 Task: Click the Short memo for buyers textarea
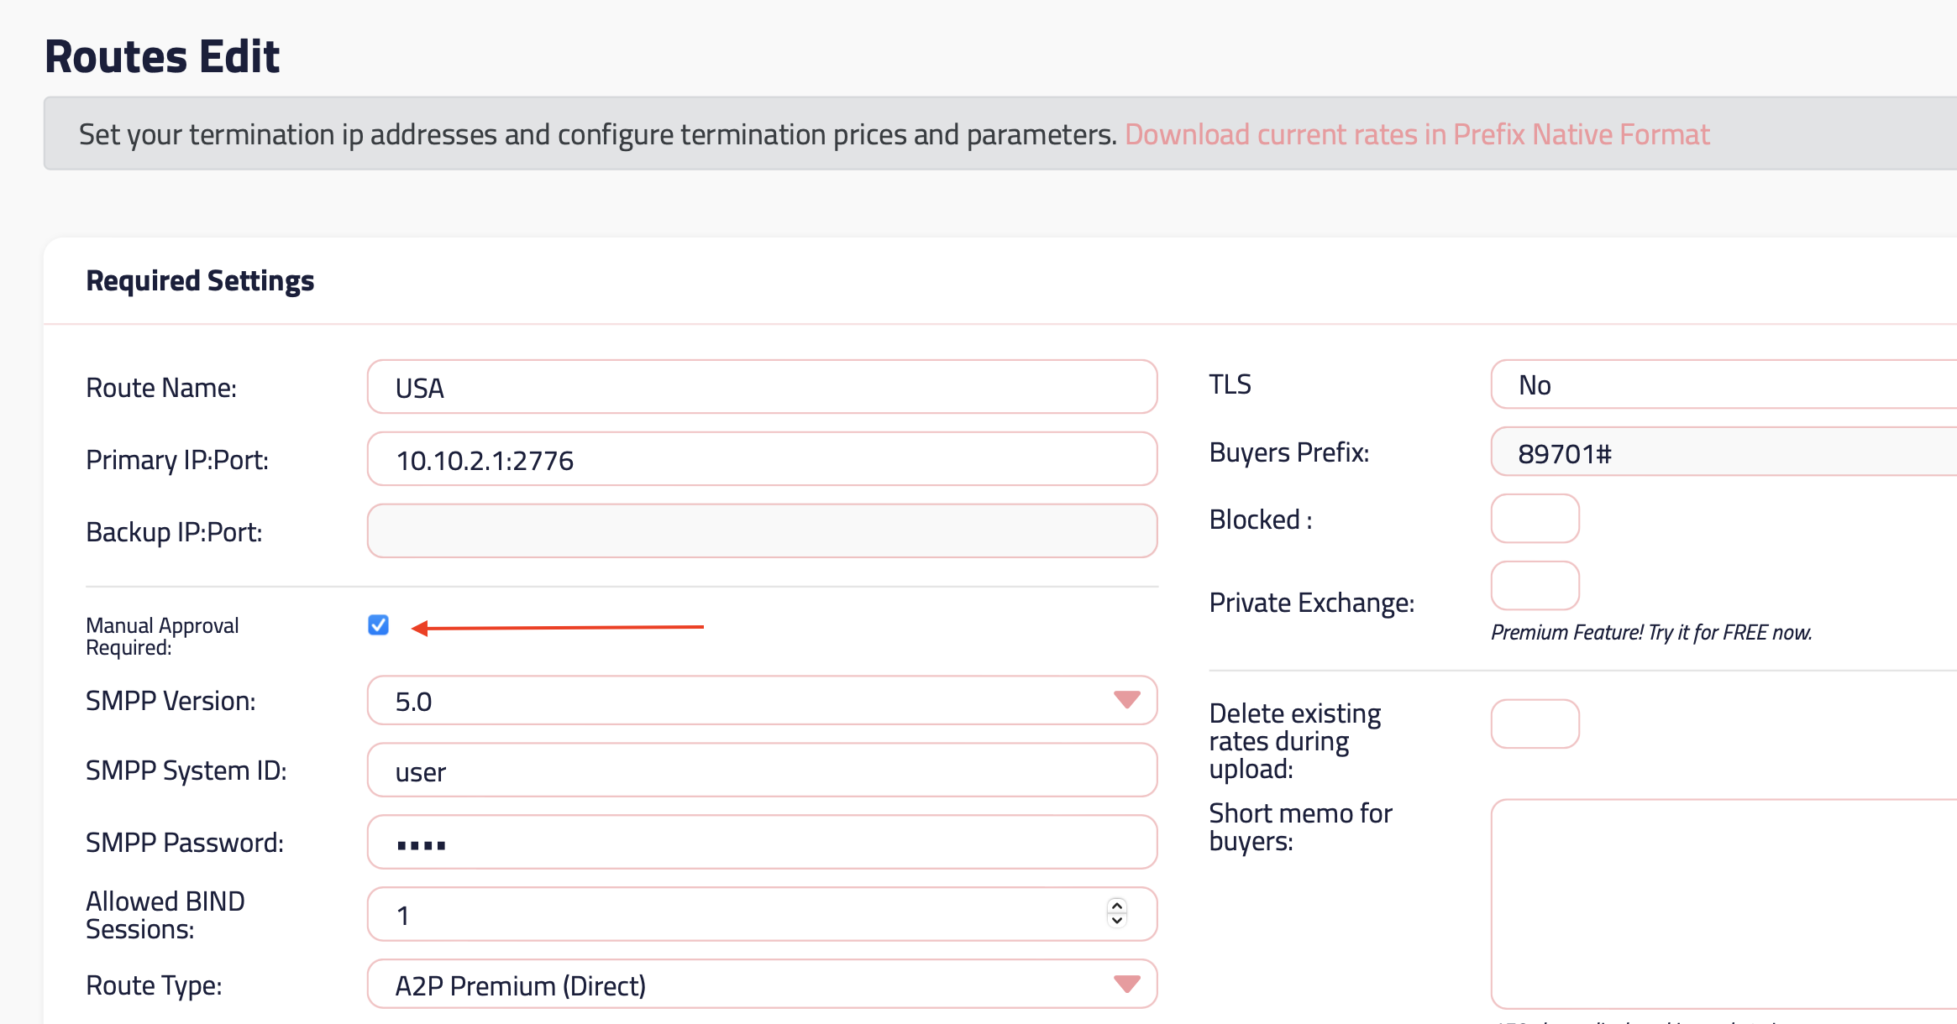[x=1722, y=903]
